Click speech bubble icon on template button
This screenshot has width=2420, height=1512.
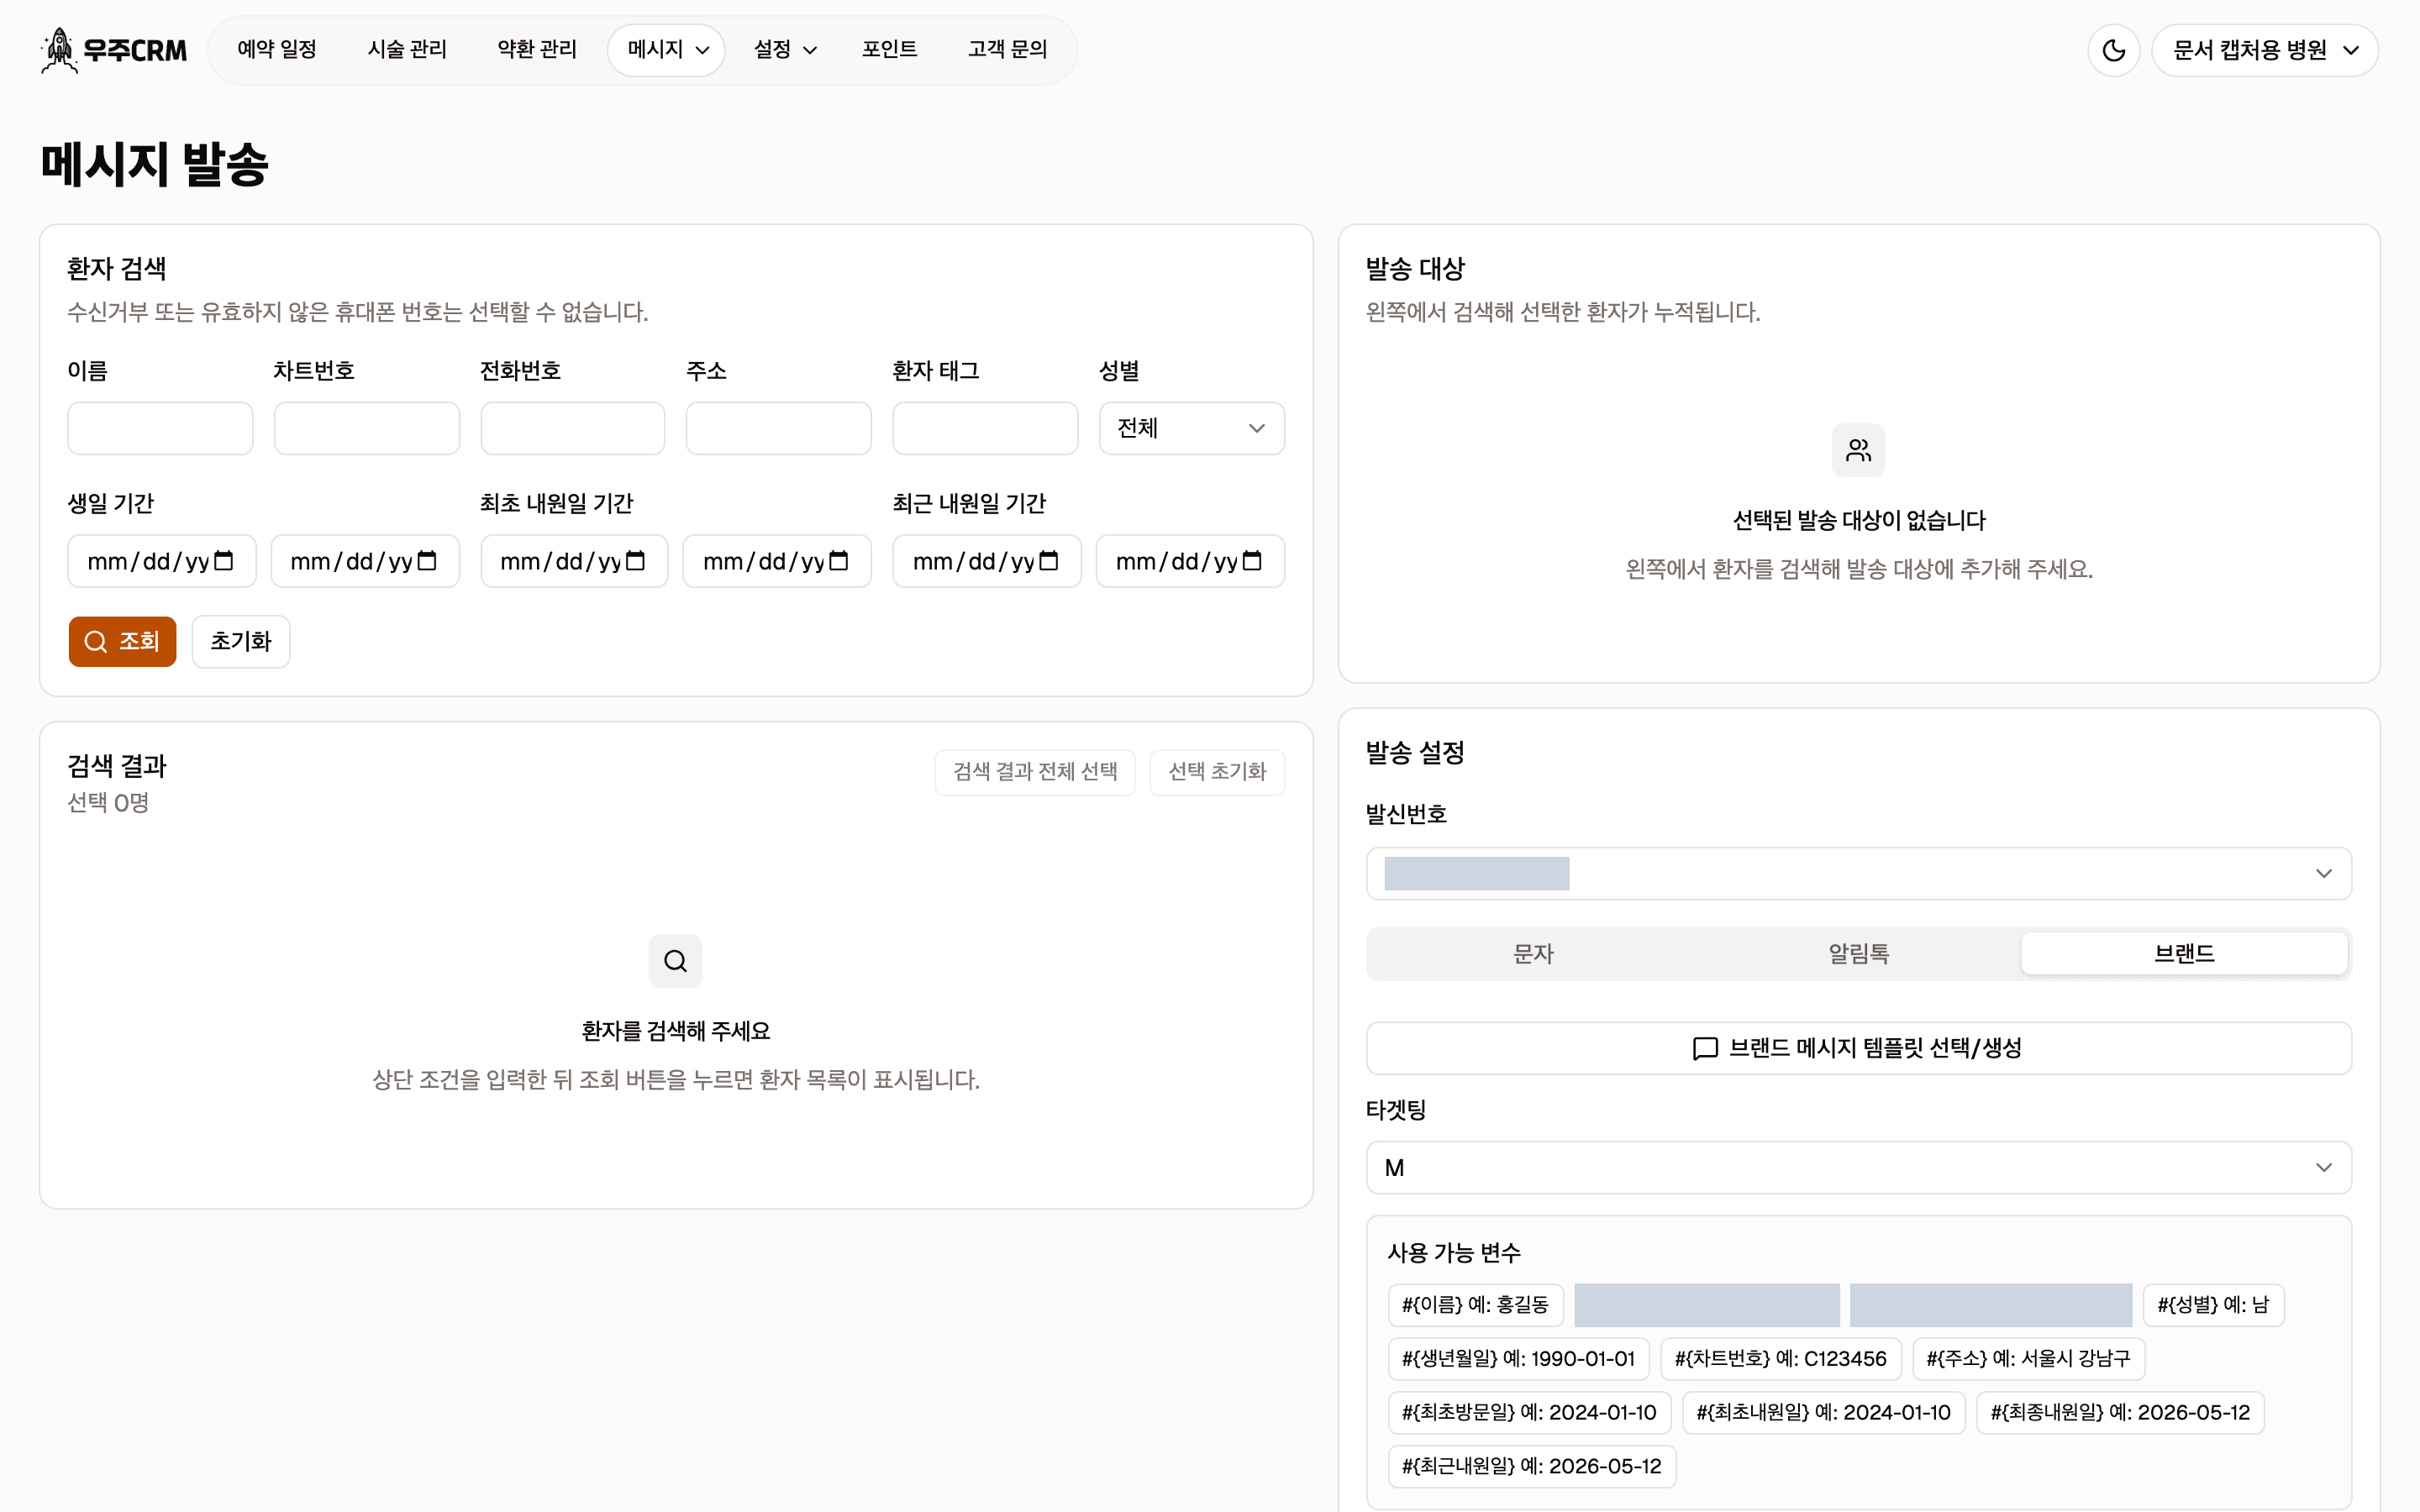pos(1705,1048)
